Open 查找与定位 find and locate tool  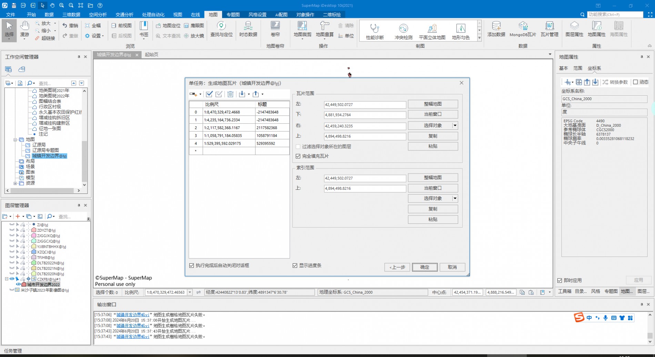click(221, 29)
